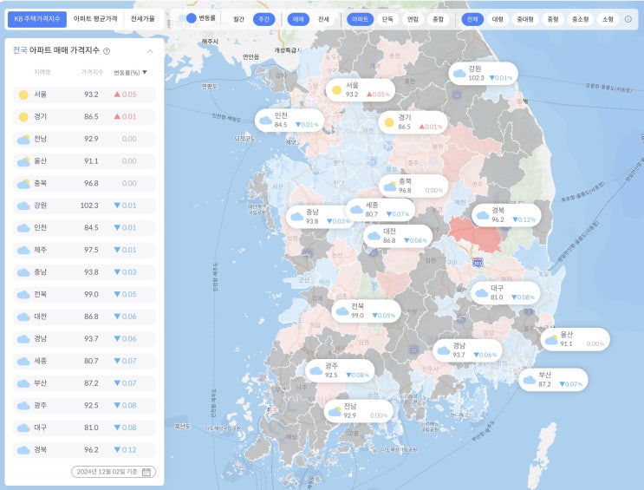The image size is (644, 490).
Task: Open the 부산 map bubble
Action: click(553, 379)
